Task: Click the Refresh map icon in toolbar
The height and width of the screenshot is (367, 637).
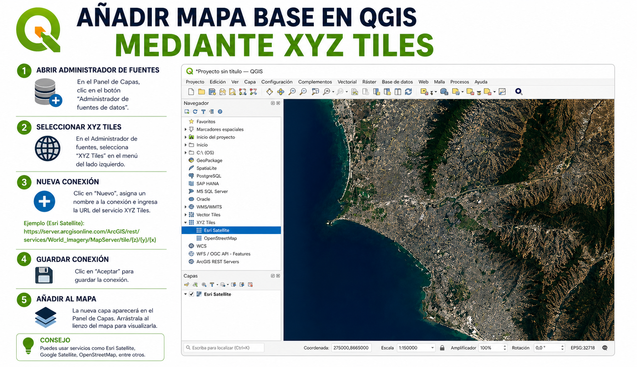Action: point(408,92)
